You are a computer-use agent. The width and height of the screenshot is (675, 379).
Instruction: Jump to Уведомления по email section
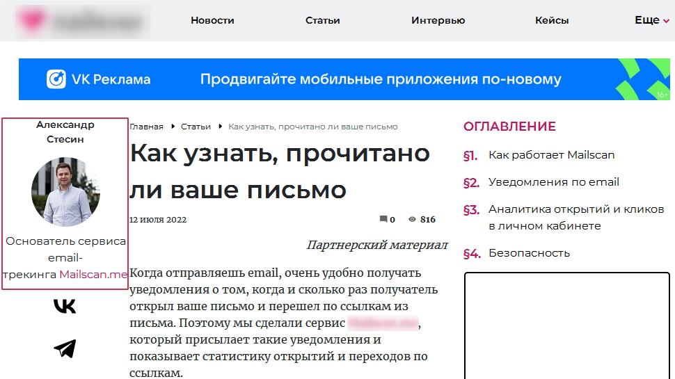[x=553, y=182]
